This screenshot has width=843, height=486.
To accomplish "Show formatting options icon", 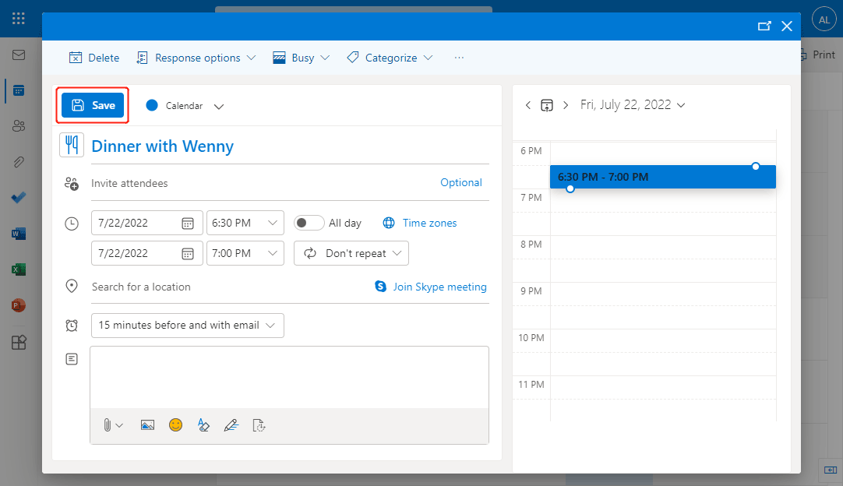I will pyautogui.click(x=203, y=425).
